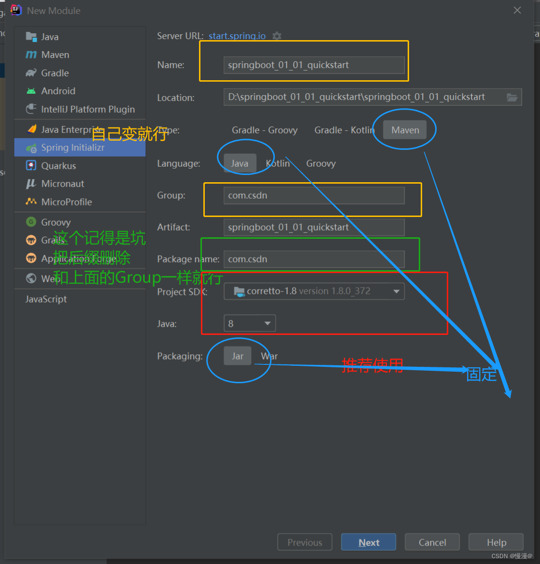Click the Quarkus icon
The height and width of the screenshot is (564, 540).
tap(31, 165)
